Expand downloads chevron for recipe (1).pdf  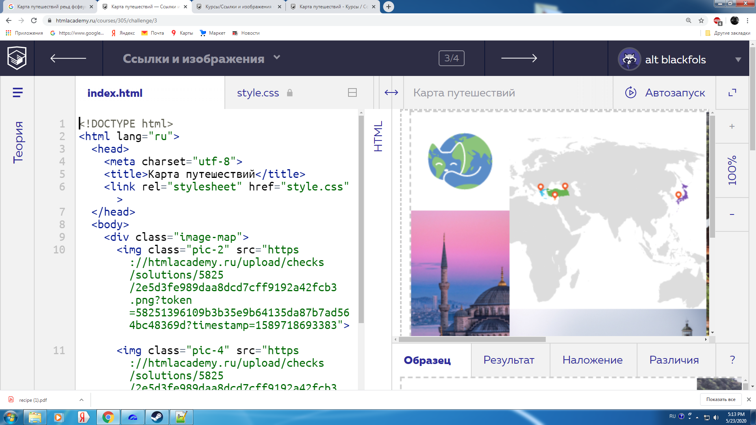(82, 400)
